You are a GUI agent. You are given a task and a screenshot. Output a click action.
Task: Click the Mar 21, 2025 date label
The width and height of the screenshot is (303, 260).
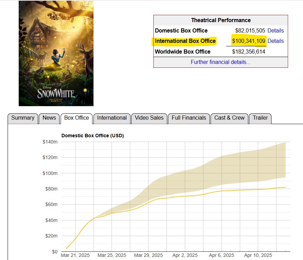coord(75,256)
